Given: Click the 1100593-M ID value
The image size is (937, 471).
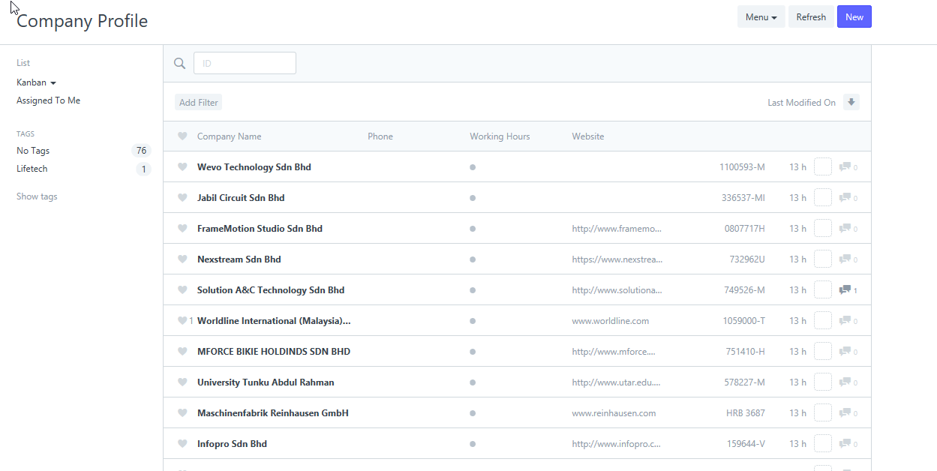Looking at the screenshot, I should point(743,167).
